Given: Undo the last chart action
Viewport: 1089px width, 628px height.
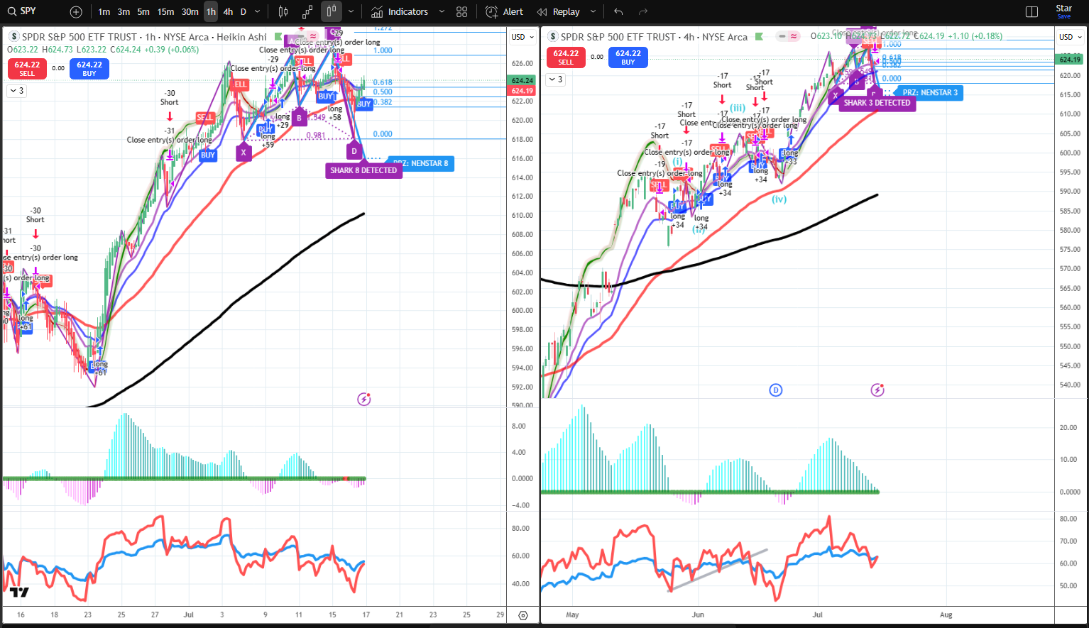Looking at the screenshot, I should (x=618, y=12).
